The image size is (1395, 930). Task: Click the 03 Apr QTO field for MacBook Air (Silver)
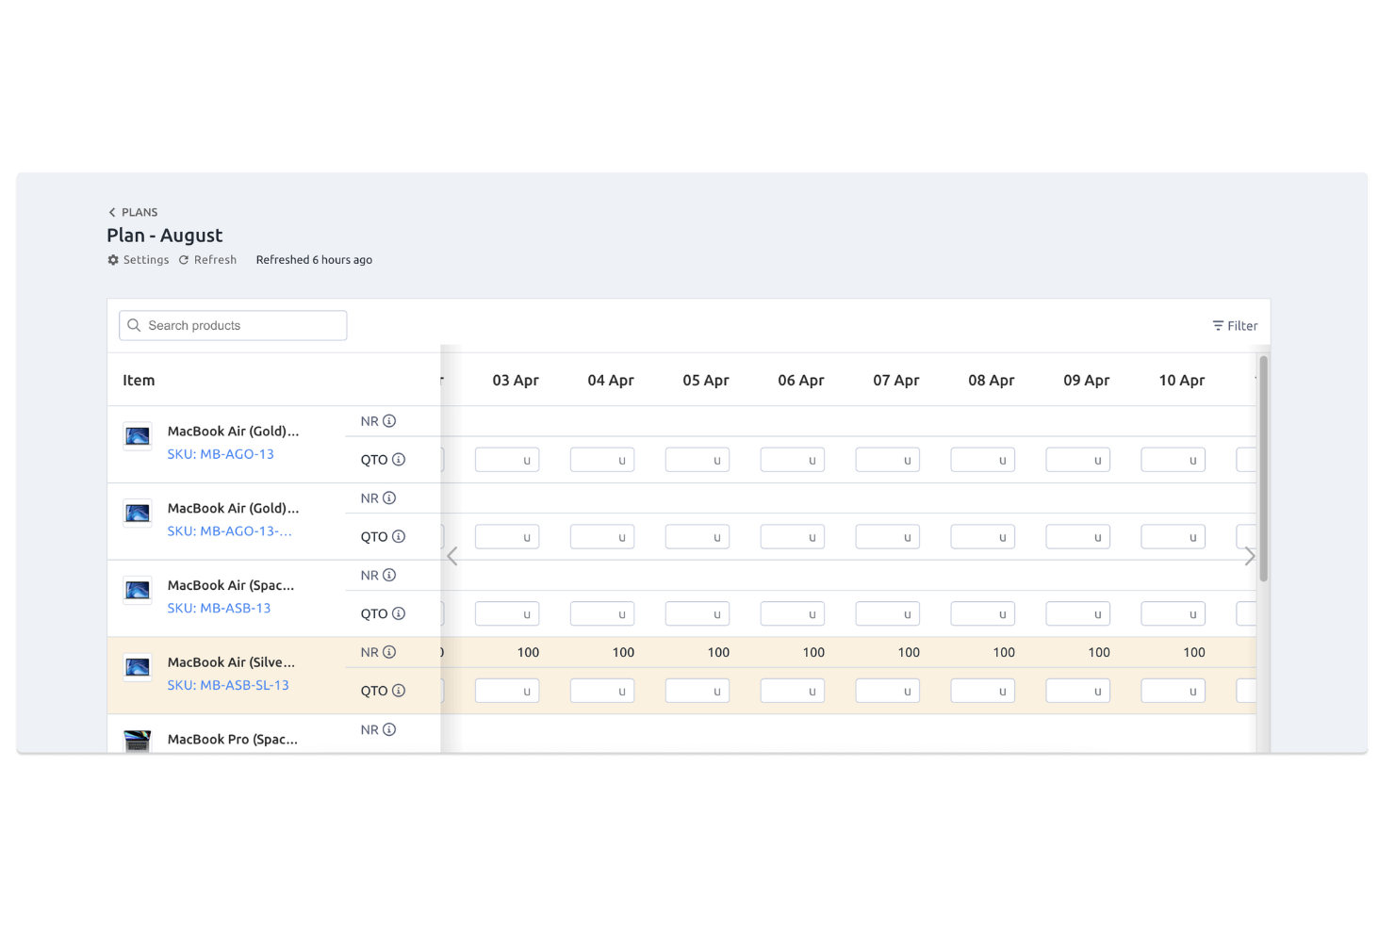[506, 691]
